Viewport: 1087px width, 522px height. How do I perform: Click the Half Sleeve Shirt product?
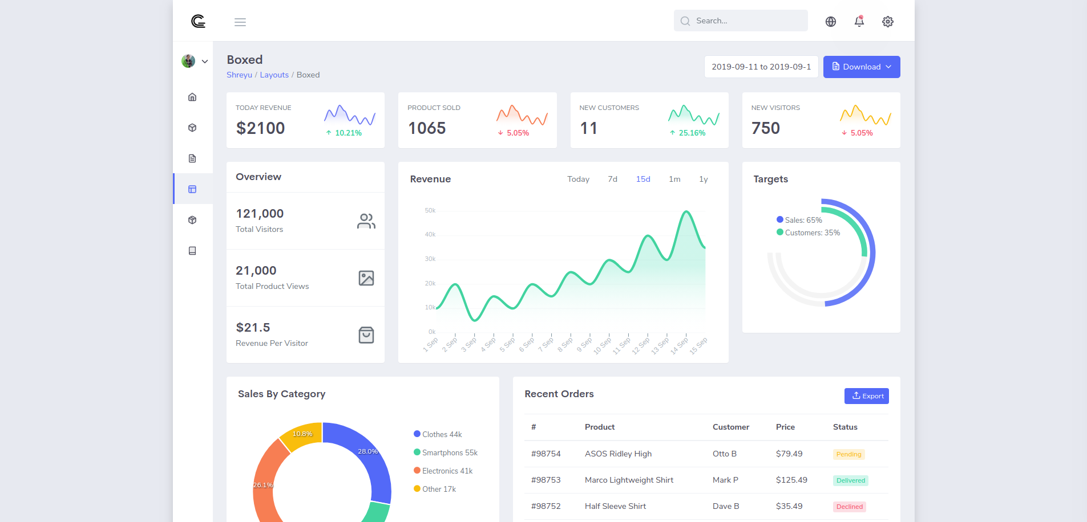pyautogui.click(x=616, y=506)
